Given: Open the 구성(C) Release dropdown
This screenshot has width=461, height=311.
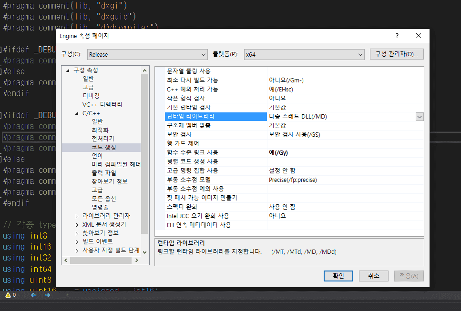Looking at the screenshot, I should point(147,55).
